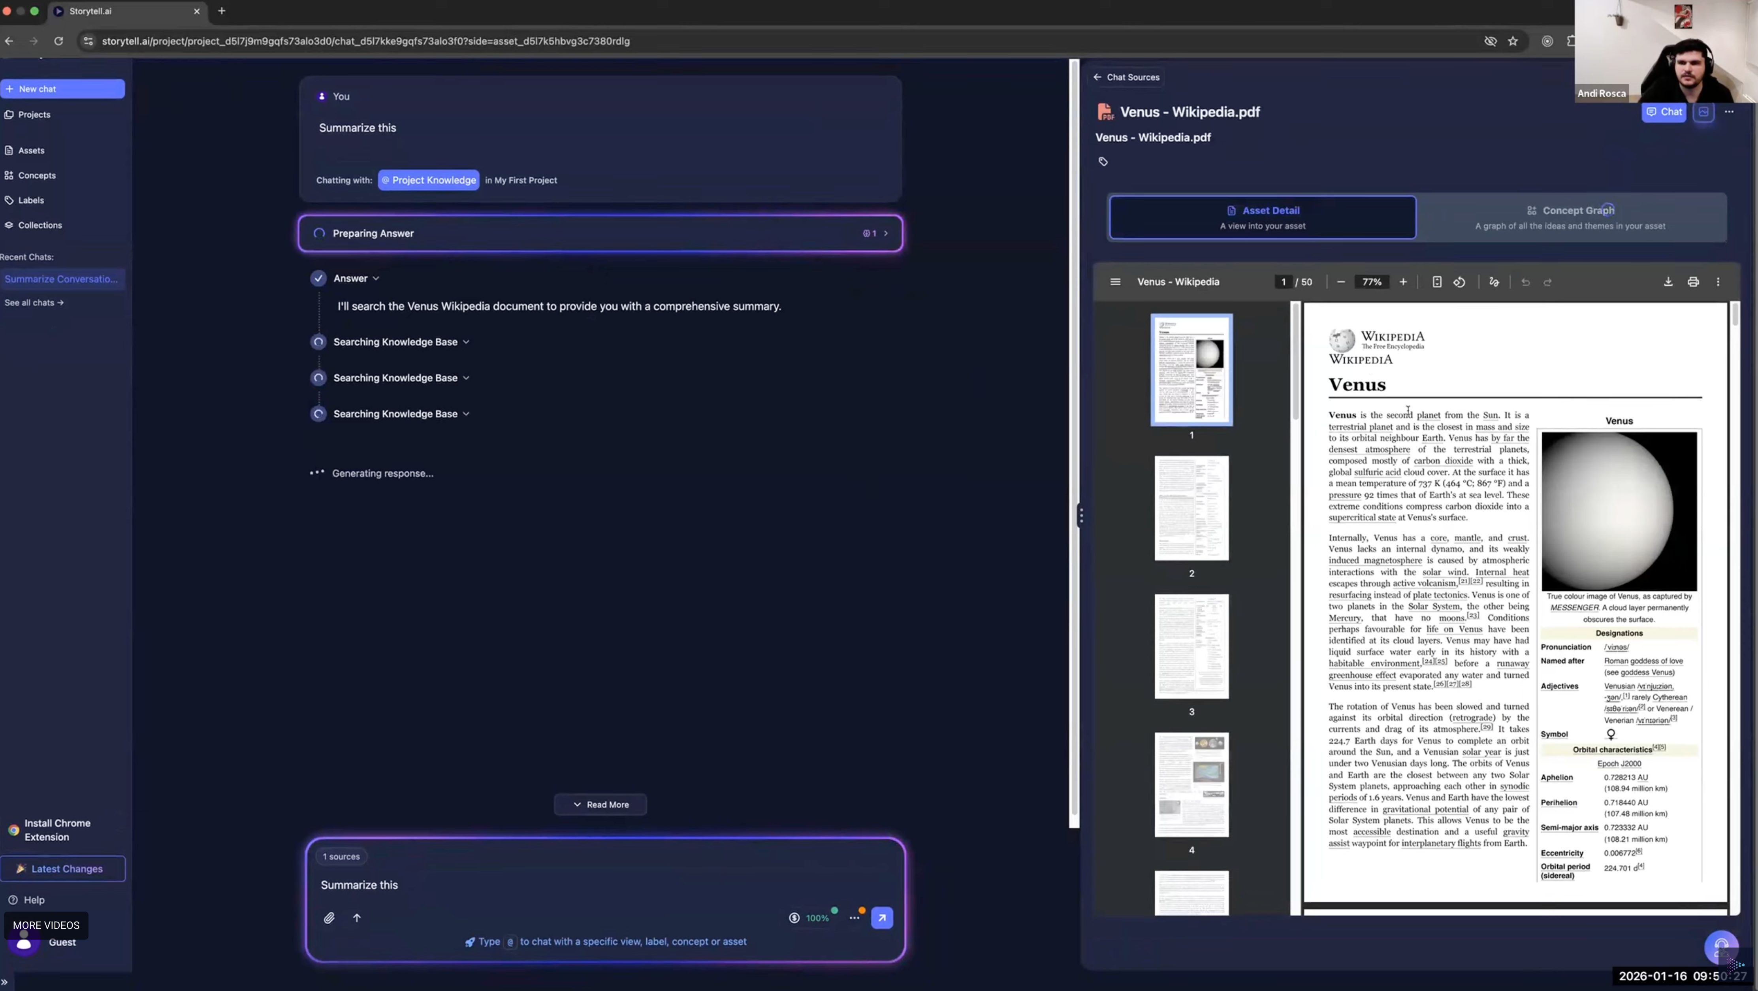Click the New chat button

point(62,89)
